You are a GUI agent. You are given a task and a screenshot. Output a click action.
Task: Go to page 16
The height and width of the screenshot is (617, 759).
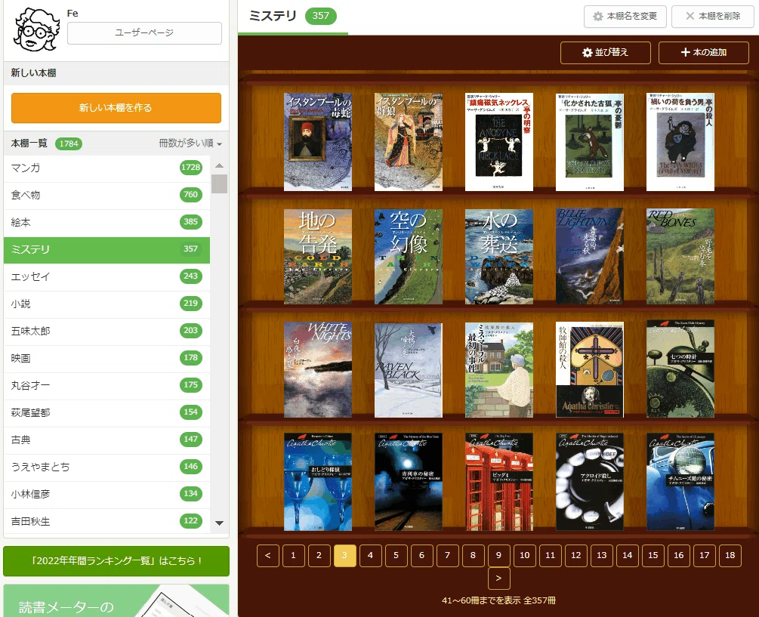point(679,556)
